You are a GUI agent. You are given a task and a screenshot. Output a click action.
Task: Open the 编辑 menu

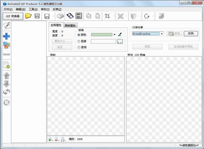tap(20, 10)
